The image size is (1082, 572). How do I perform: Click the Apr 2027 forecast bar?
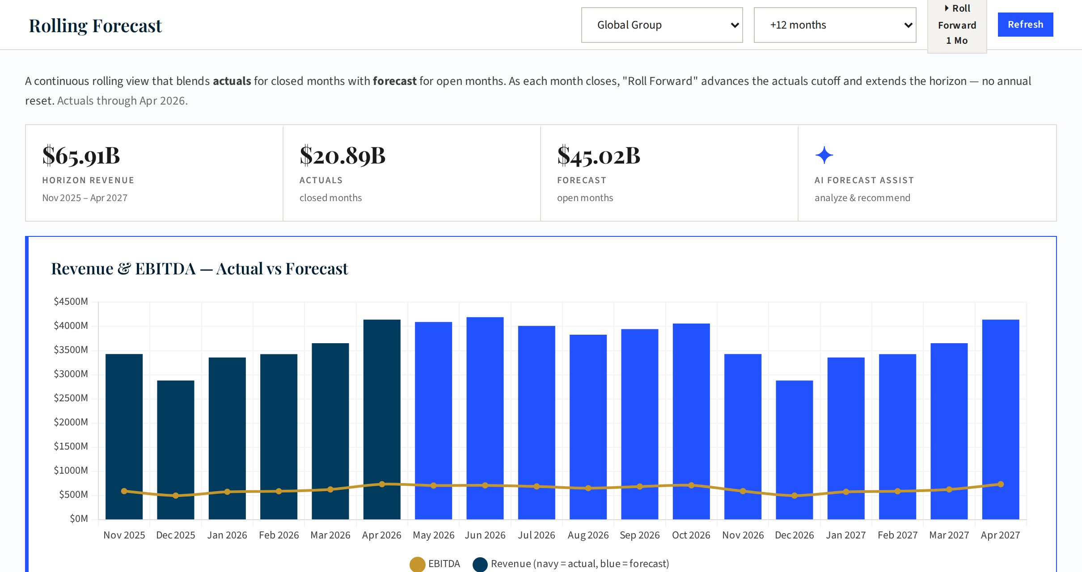(1001, 419)
